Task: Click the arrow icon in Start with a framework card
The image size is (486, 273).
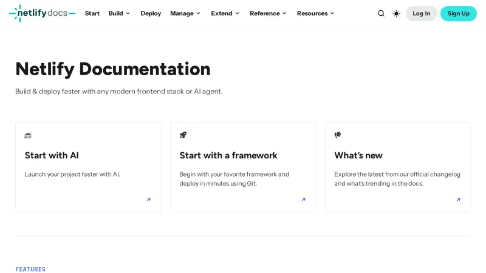Action: (303, 200)
